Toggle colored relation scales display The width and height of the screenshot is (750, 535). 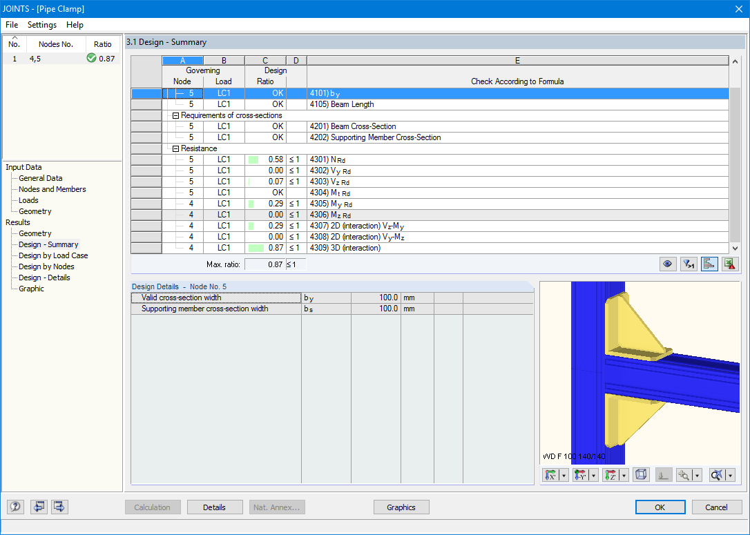click(709, 264)
